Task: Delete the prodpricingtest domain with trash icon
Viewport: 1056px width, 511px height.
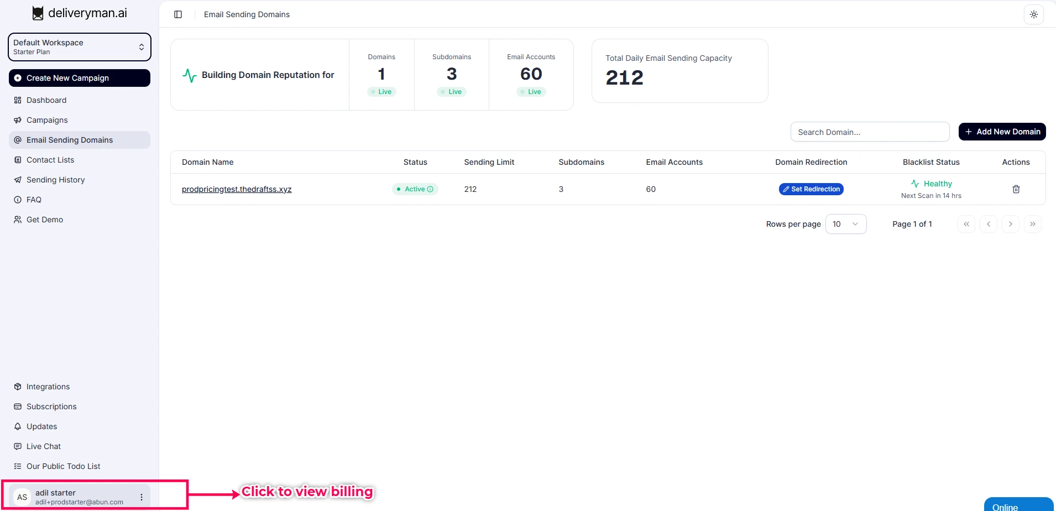Action: (x=1016, y=189)
